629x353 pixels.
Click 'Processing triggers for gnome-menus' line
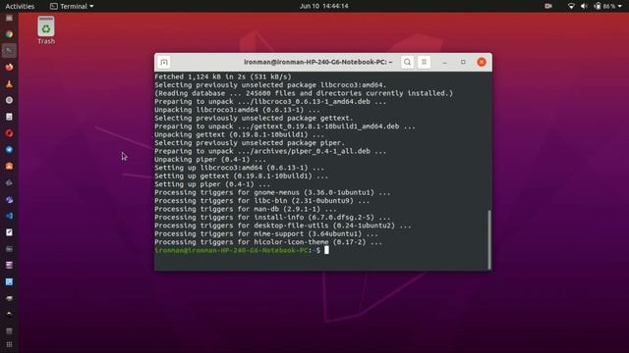272,192
